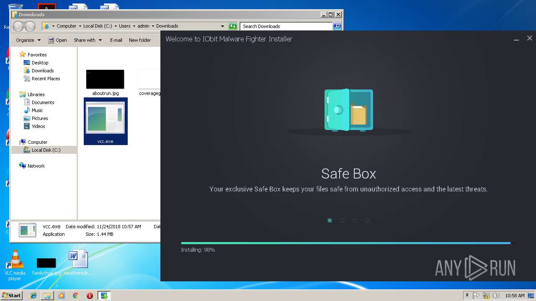536x301 pixels.
Task: Refresh the Downloads folder view
Action: [x=233, y=26]
